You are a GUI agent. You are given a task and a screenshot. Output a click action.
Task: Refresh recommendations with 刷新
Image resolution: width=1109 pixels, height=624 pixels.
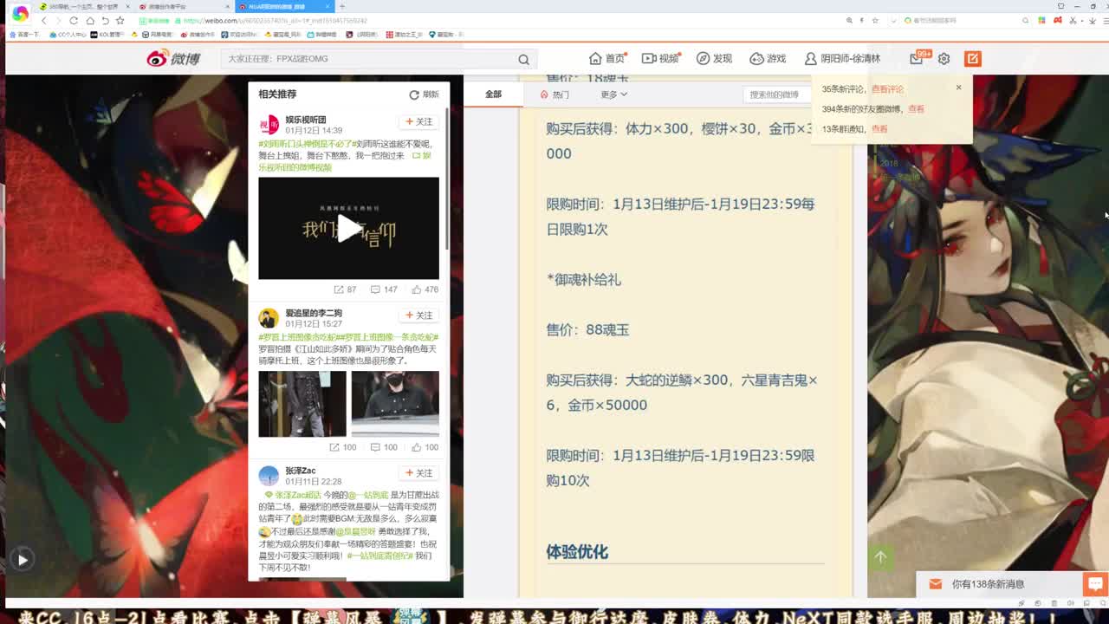point(425,94)
